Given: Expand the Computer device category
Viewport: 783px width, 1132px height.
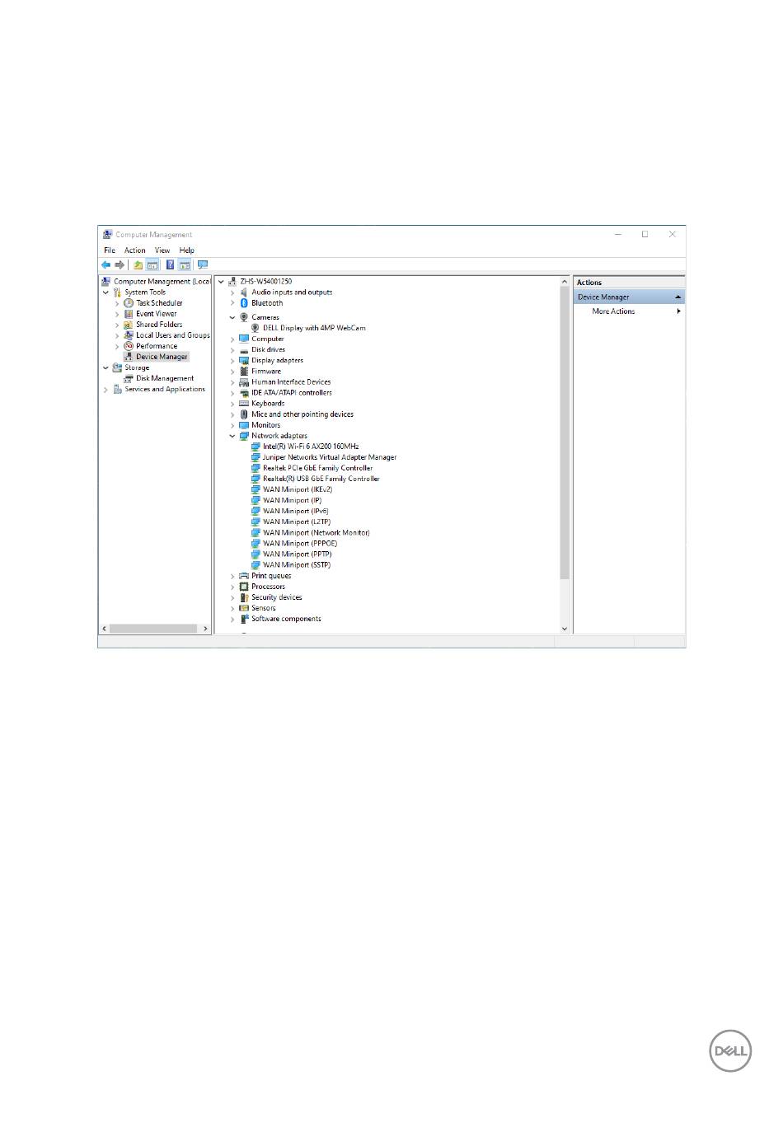Looking at the screenshot, I should pyautogui.click(x=232, y=339).
